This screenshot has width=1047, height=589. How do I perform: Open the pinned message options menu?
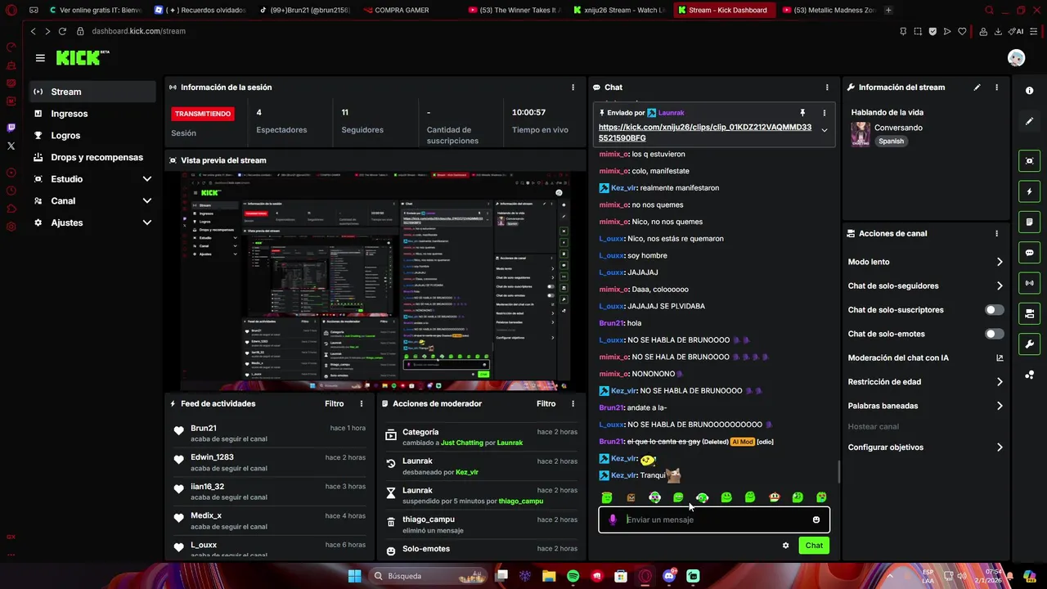[824, 113]
